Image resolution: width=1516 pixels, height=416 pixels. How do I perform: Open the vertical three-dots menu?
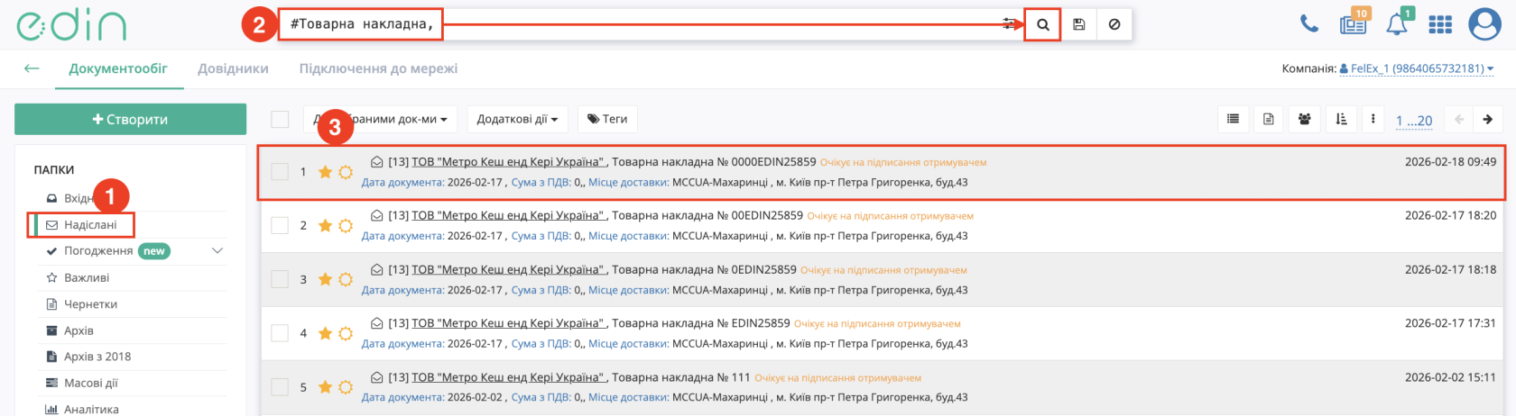point(1373,119)
